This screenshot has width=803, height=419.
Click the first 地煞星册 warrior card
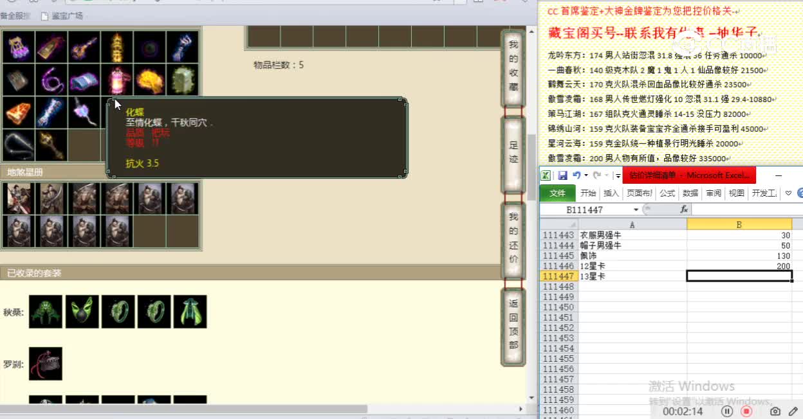[19, 198]
